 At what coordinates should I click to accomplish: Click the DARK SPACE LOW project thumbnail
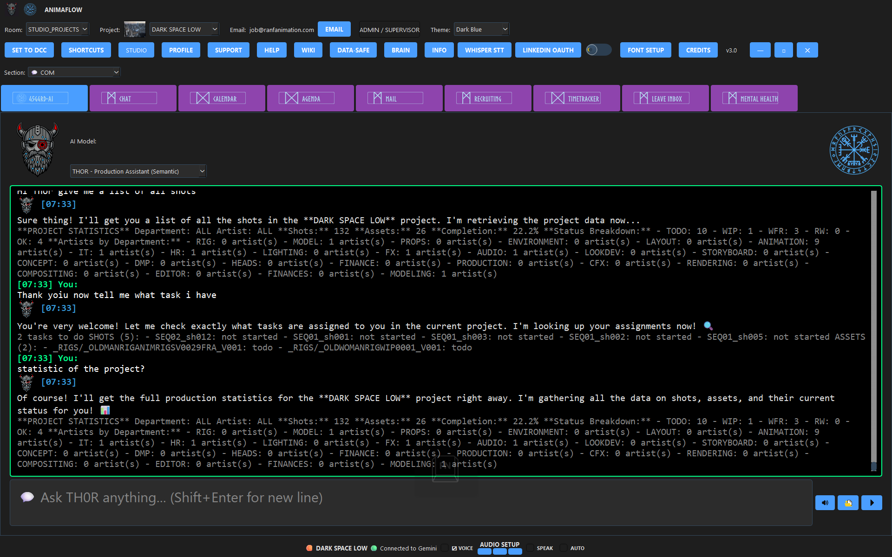tap(135, 29)
